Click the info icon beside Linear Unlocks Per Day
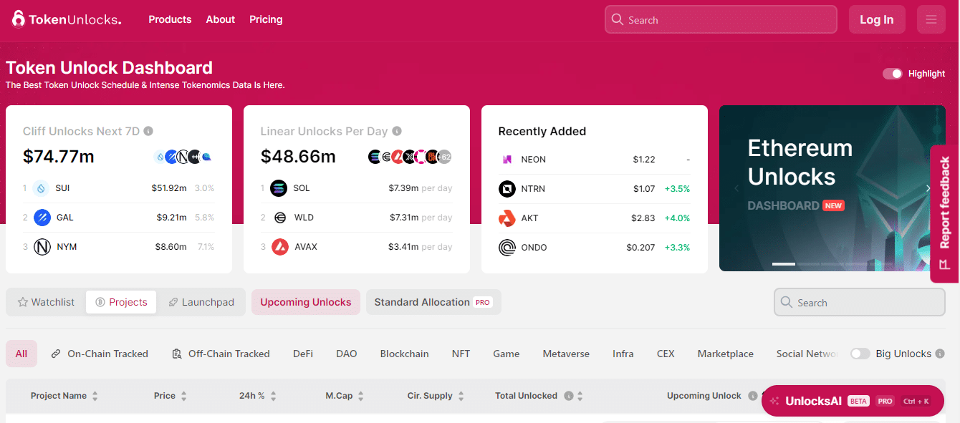Screen dimensions: 960x423 (x=397, y=132)
